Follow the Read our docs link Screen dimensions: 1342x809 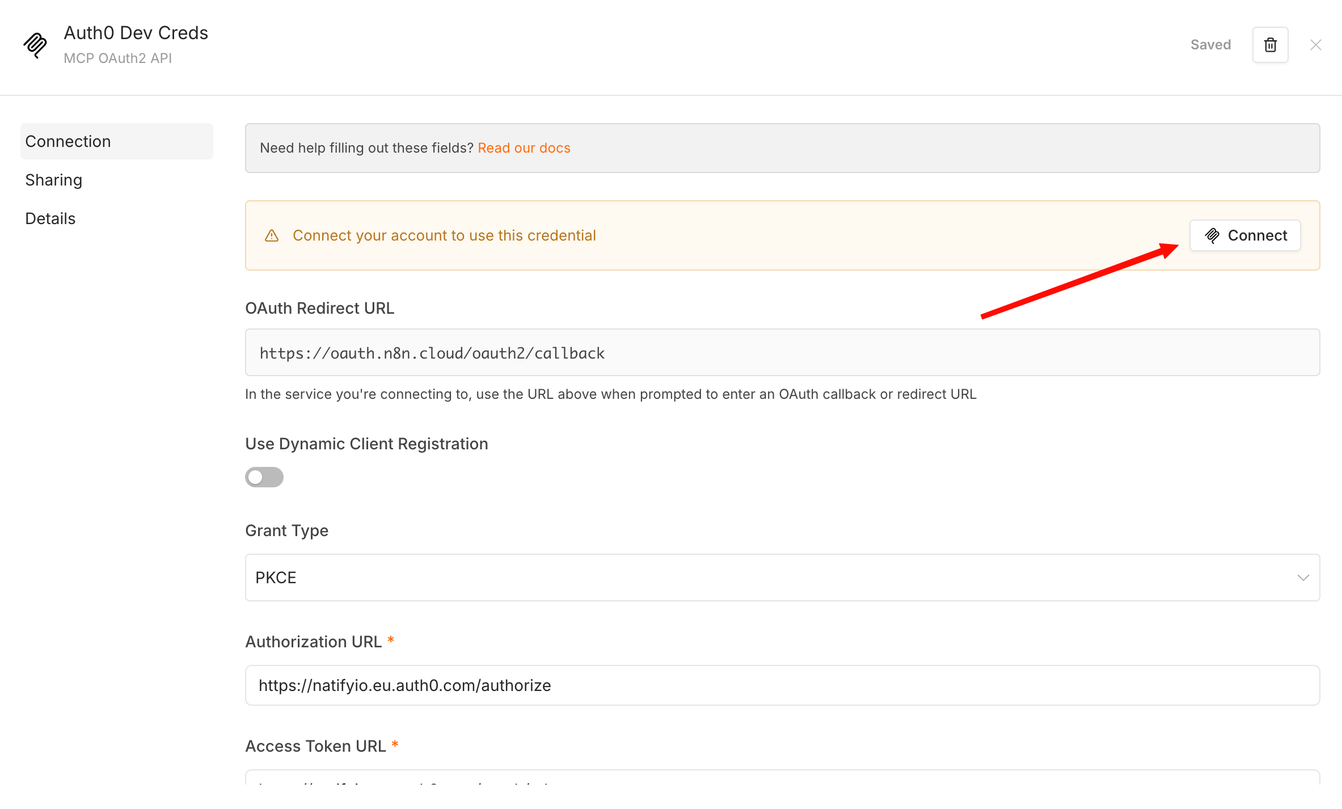tap(524, 148)
